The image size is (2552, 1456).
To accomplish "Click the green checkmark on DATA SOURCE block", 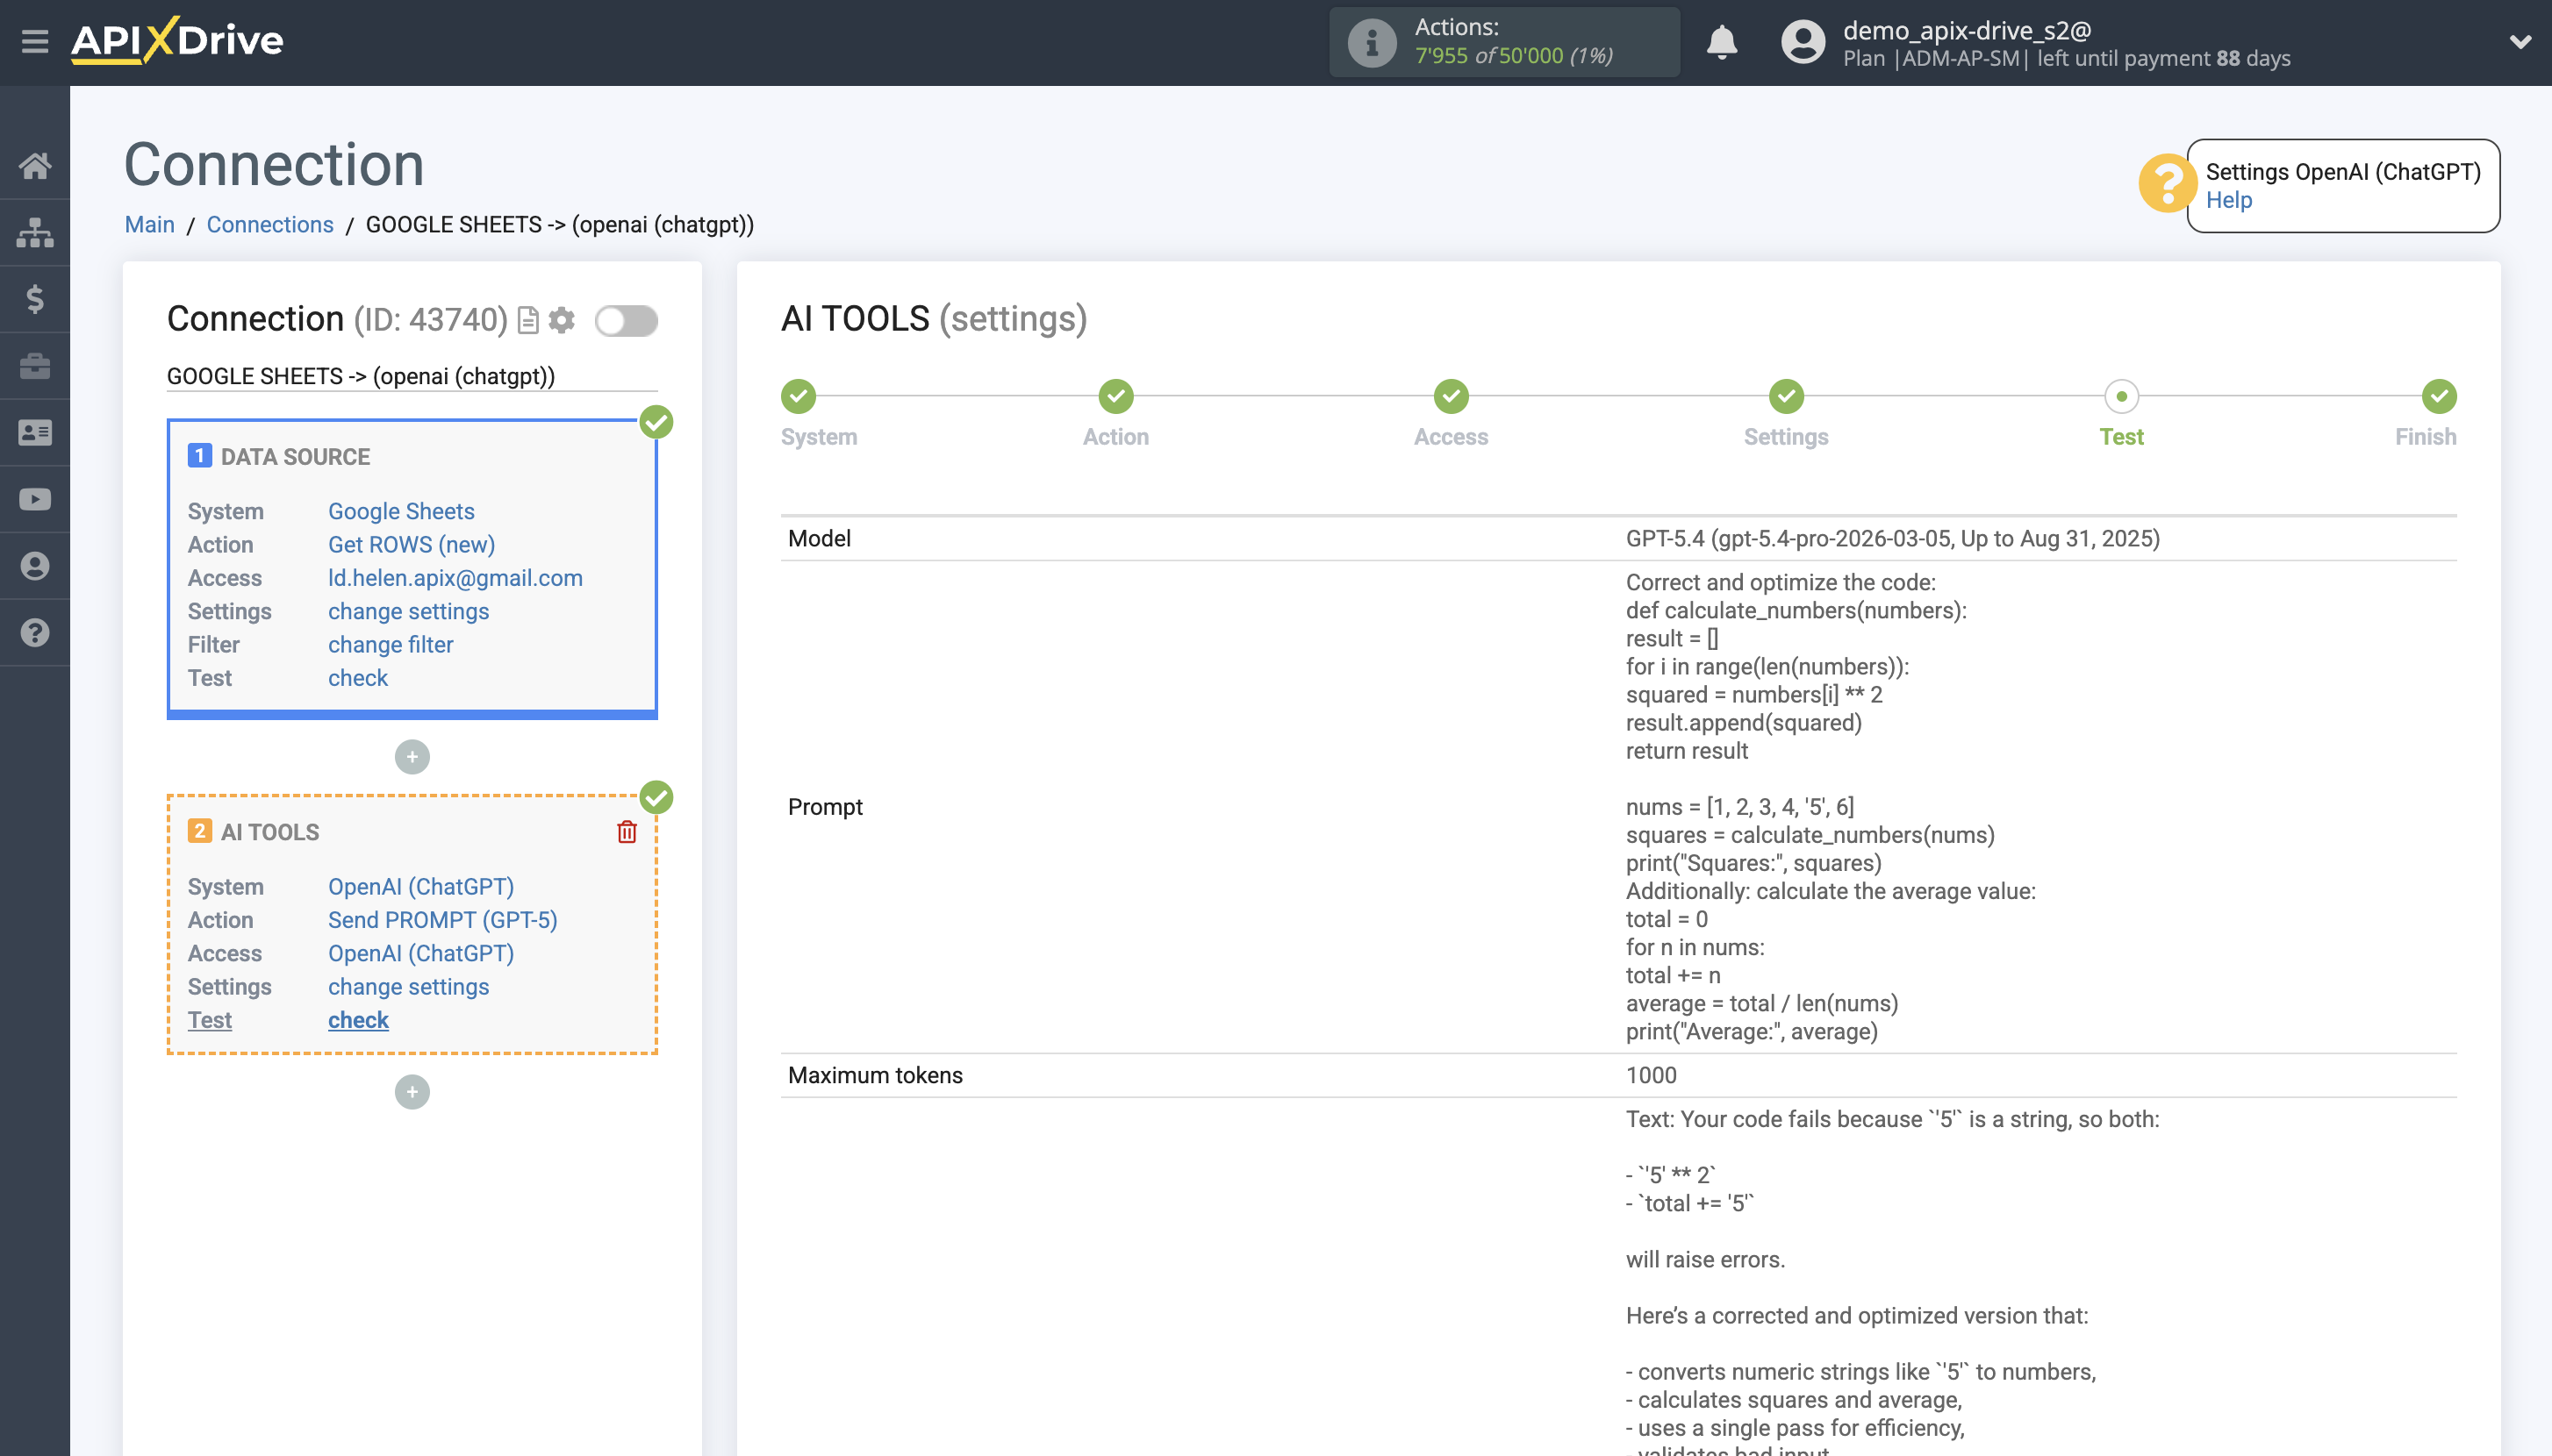I will (657, 422).
